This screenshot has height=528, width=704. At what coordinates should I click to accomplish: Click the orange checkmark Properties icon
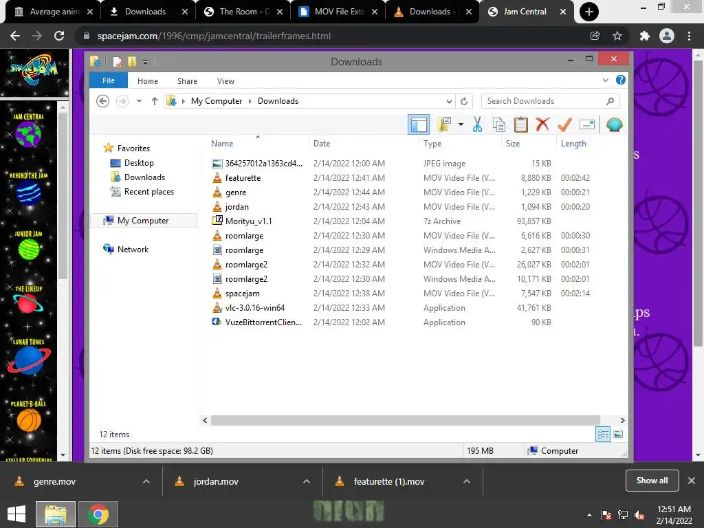tap(564, 124)
